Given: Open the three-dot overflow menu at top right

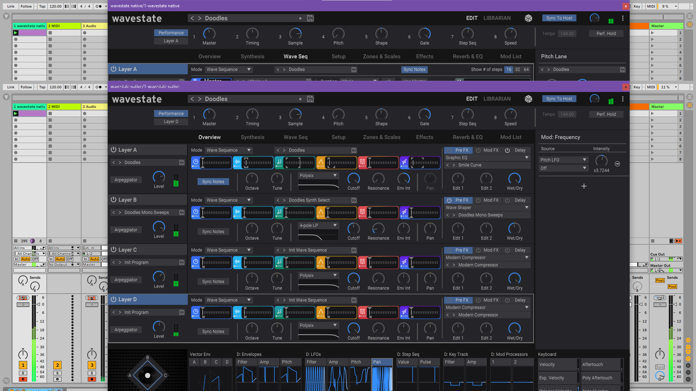Looking at the screenshot, I should point(623,99).
